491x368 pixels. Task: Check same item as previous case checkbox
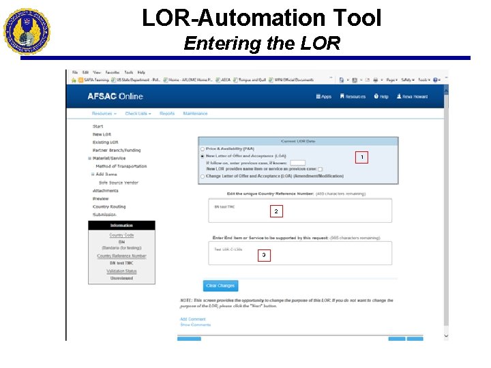coord(320,169)
